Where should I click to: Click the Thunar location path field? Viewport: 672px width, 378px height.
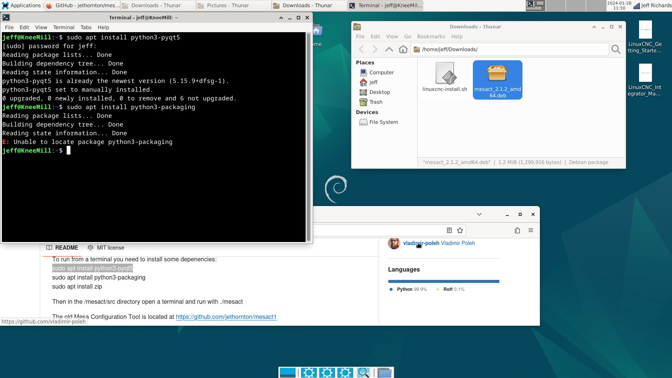coord(510,49)
